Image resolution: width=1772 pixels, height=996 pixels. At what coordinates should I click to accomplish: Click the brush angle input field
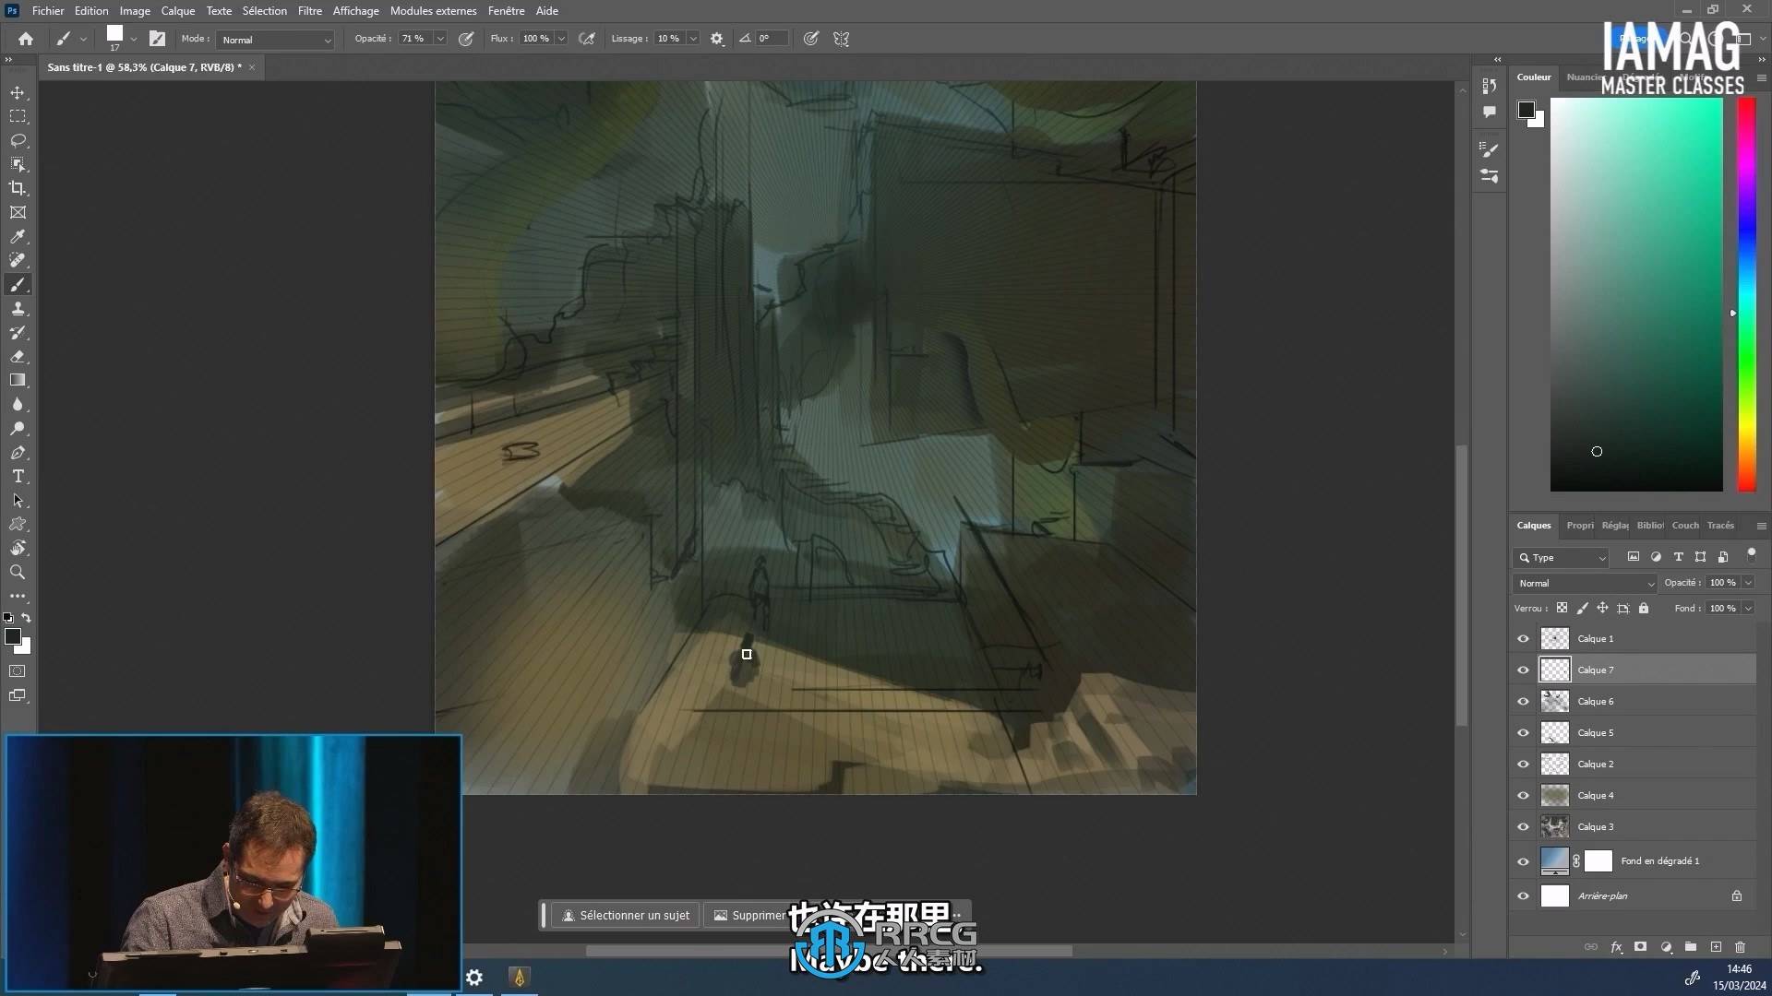(x=772, y=39)
